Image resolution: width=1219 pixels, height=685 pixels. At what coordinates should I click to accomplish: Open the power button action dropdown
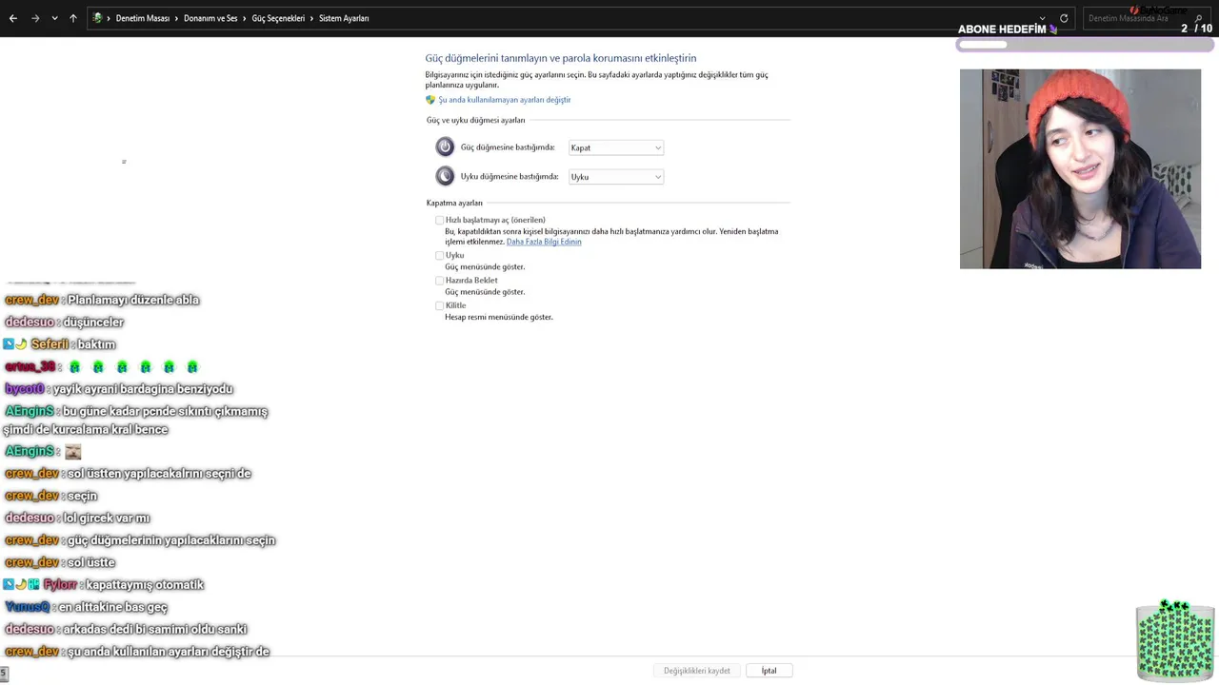coord(615,147)
